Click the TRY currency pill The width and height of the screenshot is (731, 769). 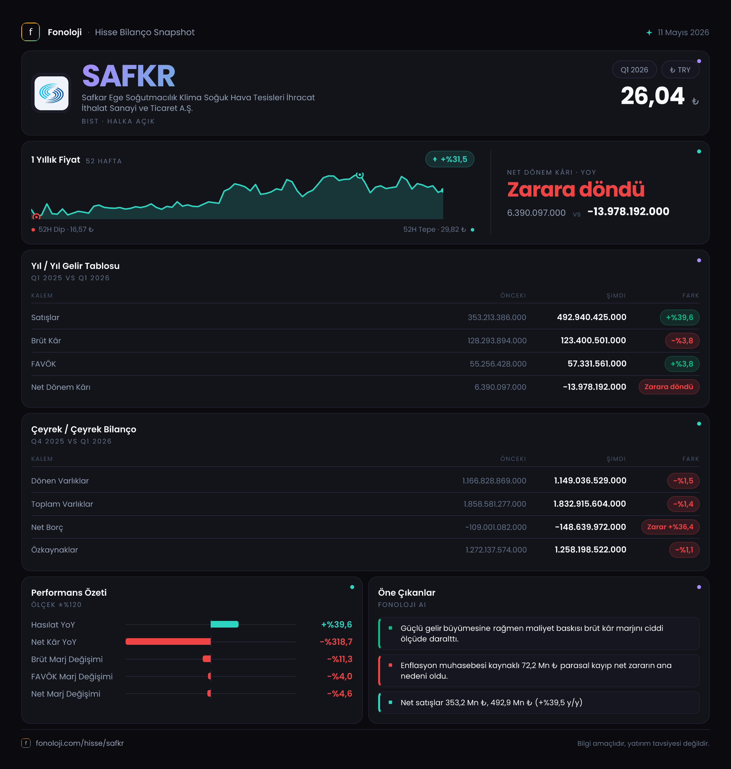tap(680, 70)
